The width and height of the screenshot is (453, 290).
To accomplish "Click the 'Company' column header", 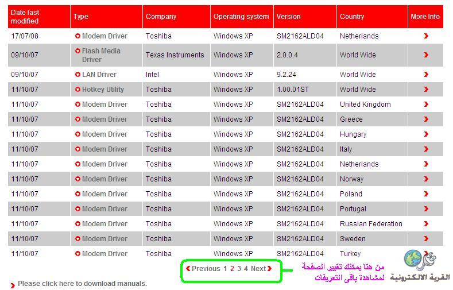I will (176, 17).
